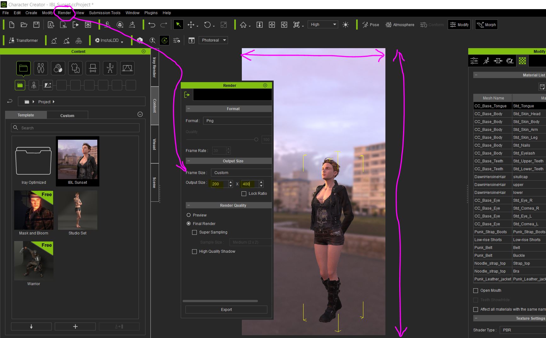Collapse the Format section
This screenshot has height=338, width=546.
[x=189, y=109]
